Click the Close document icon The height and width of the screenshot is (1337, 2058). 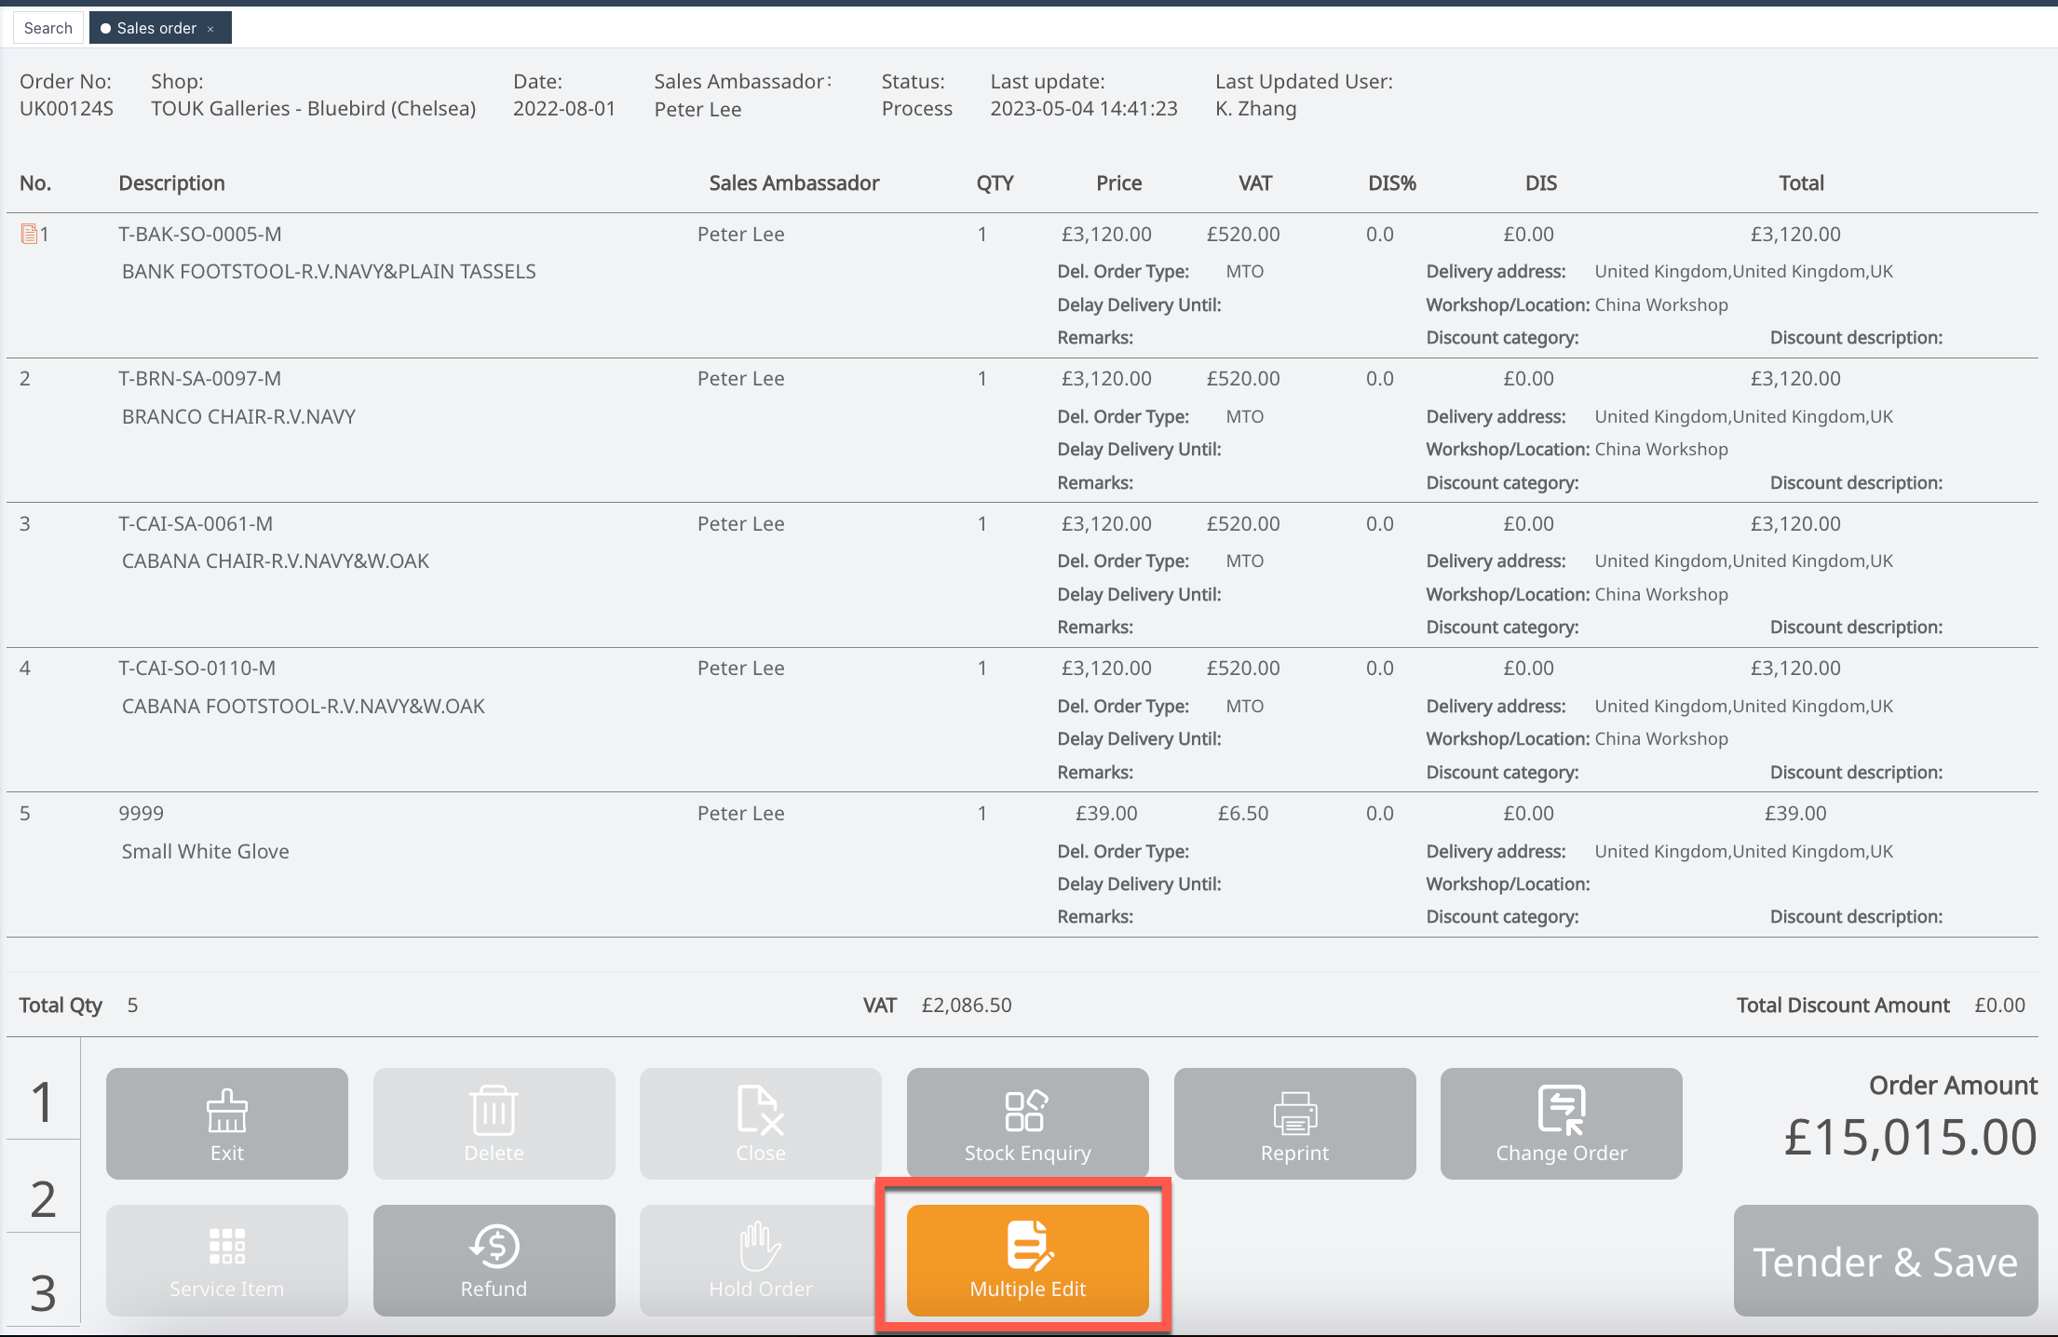(x=760, y=1111)
